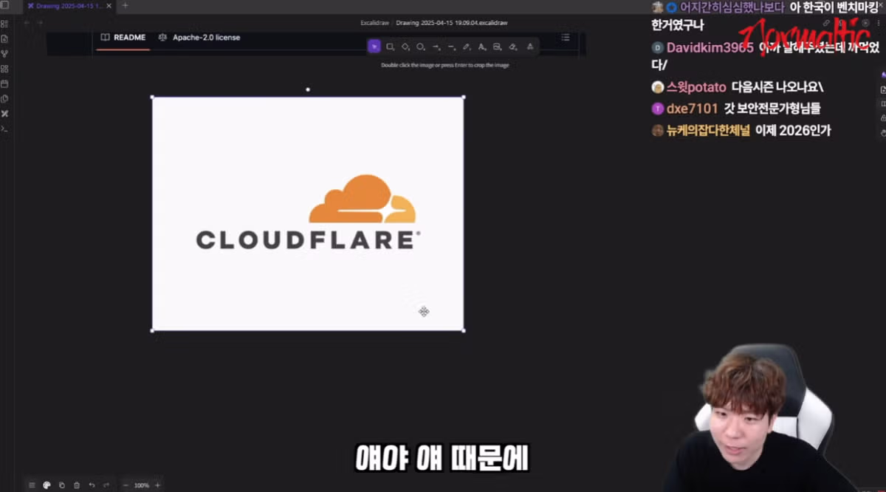Select the Line tool
This screenshot has height=492, width=886.
pyautogui.click(x=451, y=47)
